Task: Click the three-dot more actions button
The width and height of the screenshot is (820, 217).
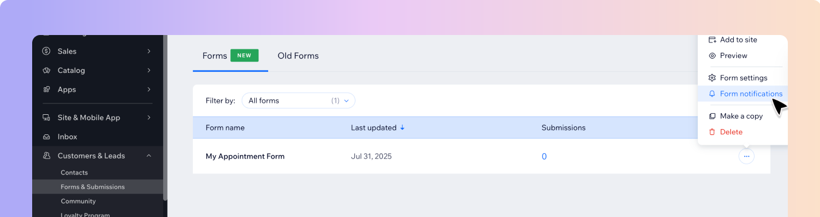Action: tap(746, 156)
